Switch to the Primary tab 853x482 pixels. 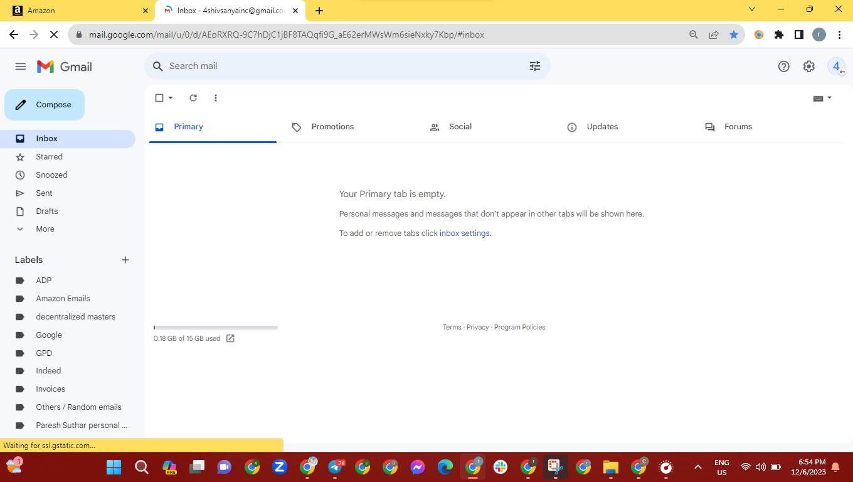[213, 127]
